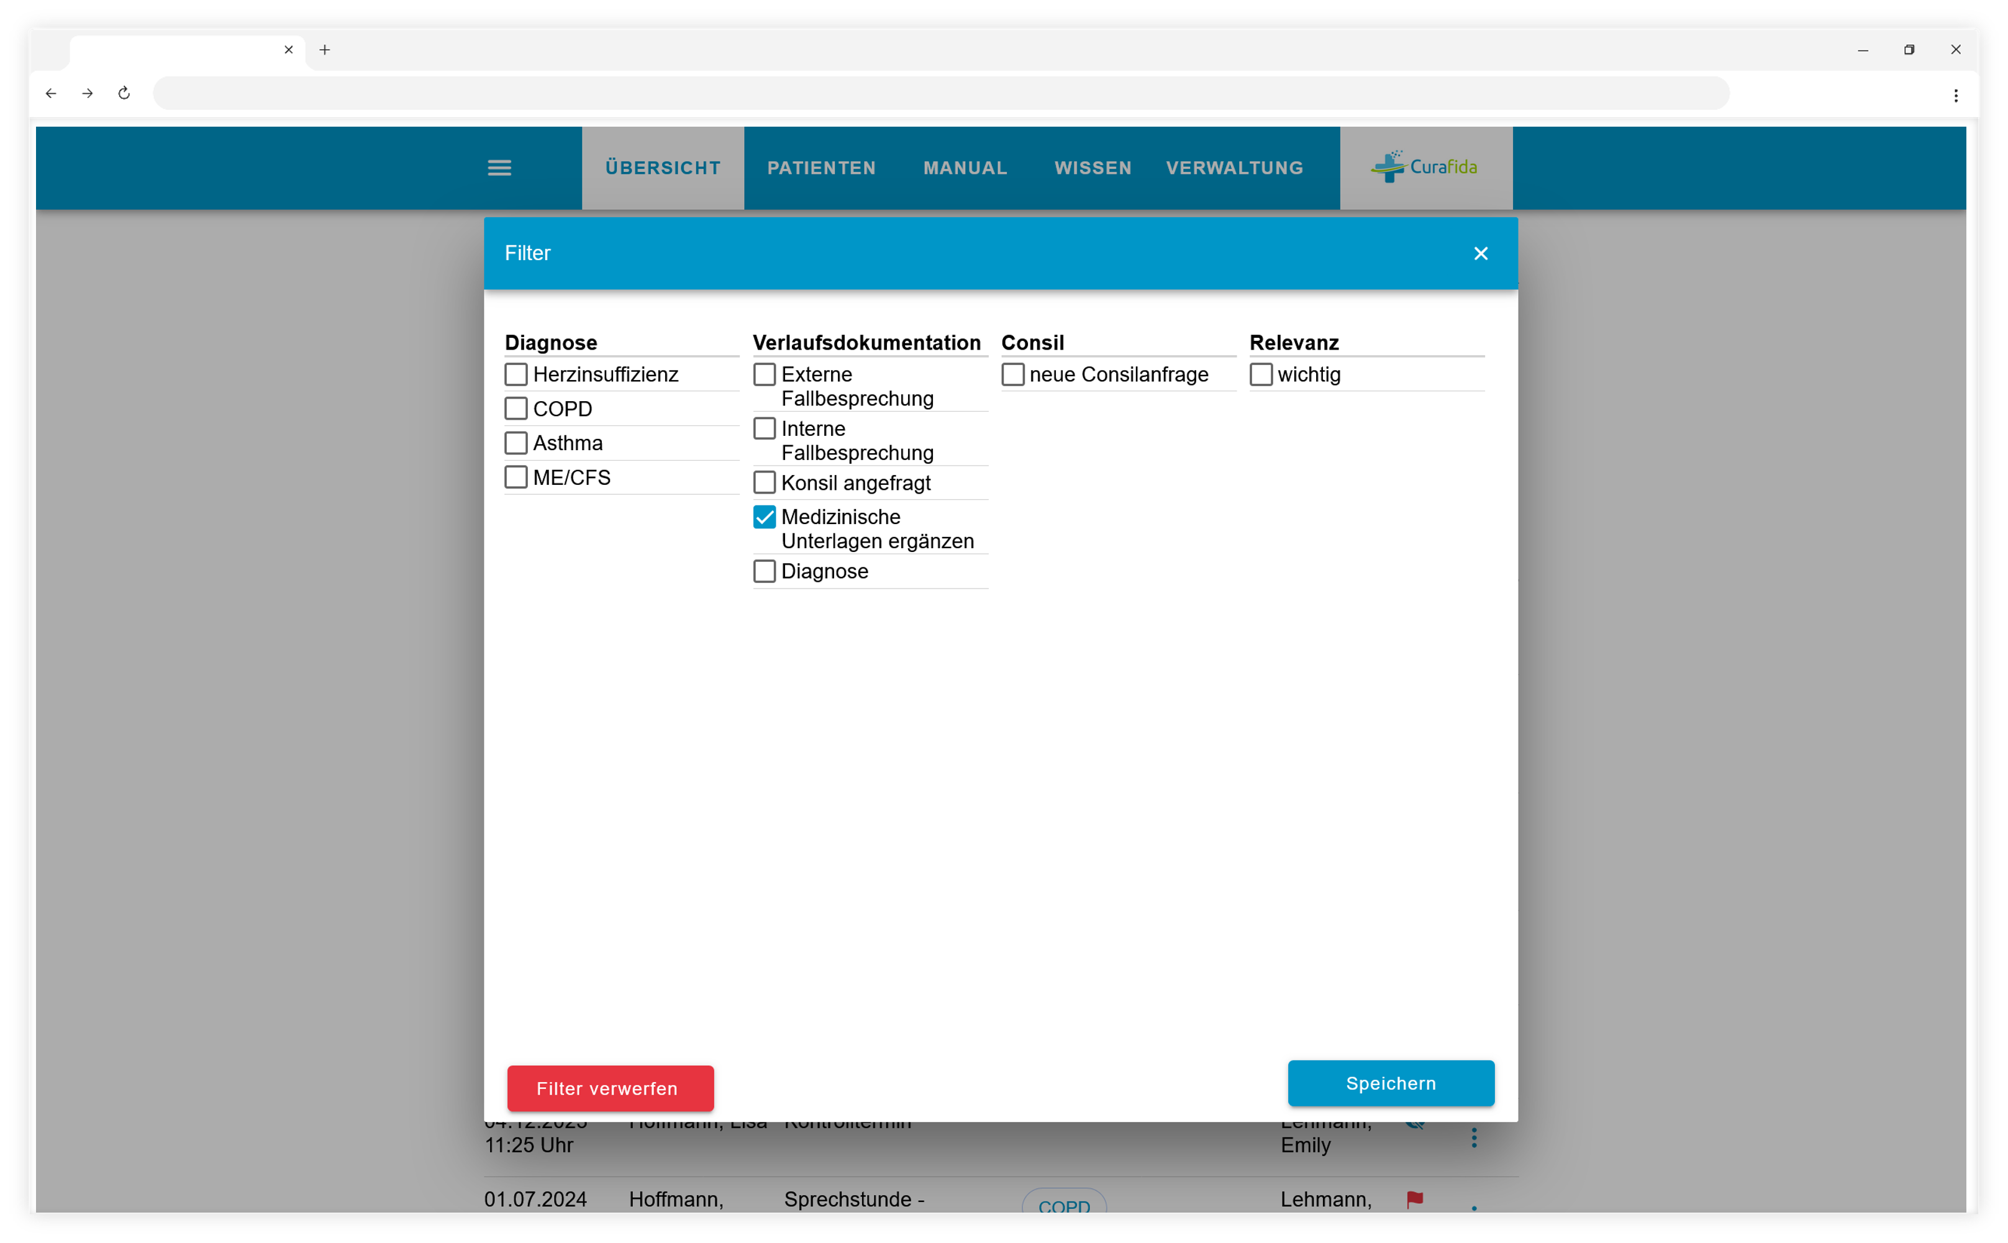This screenshot has height=1243, width=2008.
Task: Enable the Asthma diagnosis filter
Action: (516, 443)
